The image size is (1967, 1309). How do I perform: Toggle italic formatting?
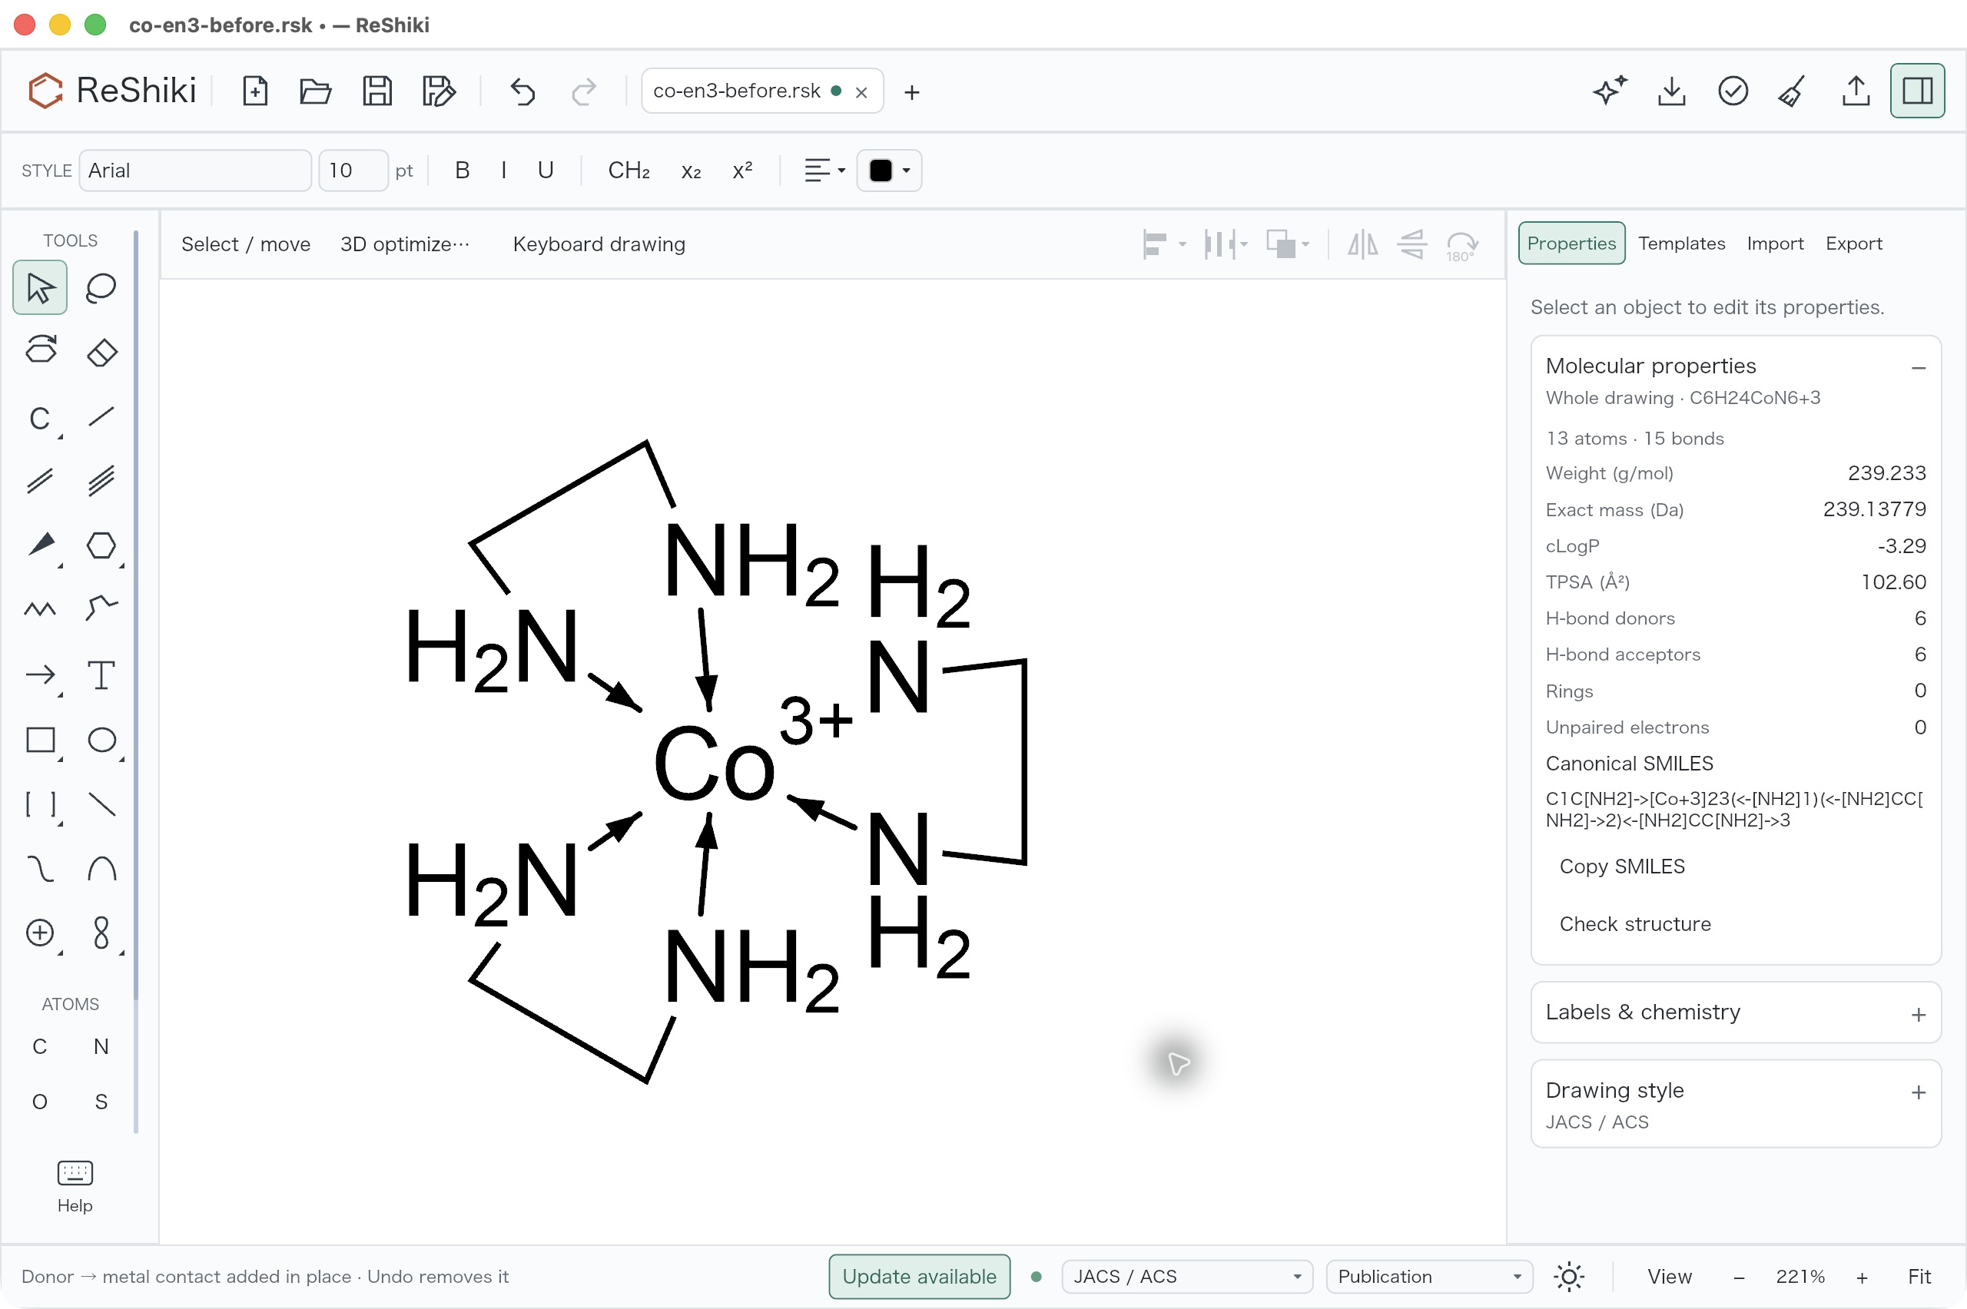[503, 171]
